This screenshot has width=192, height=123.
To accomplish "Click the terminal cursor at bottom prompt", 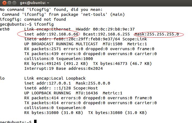I will coord(35,121).
